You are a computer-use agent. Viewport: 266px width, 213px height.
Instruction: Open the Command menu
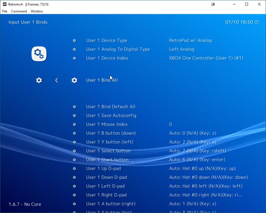19,11
